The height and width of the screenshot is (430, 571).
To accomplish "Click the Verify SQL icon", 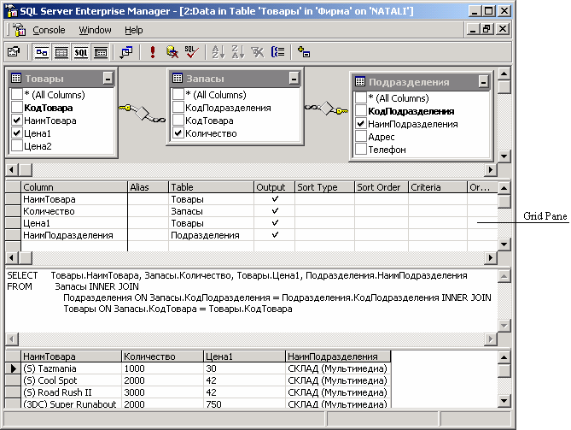I will (x=191, y=52).
